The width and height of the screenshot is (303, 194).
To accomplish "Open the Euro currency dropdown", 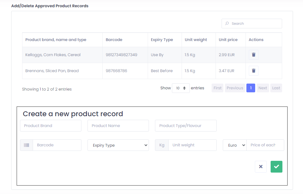I will [235, 145].
